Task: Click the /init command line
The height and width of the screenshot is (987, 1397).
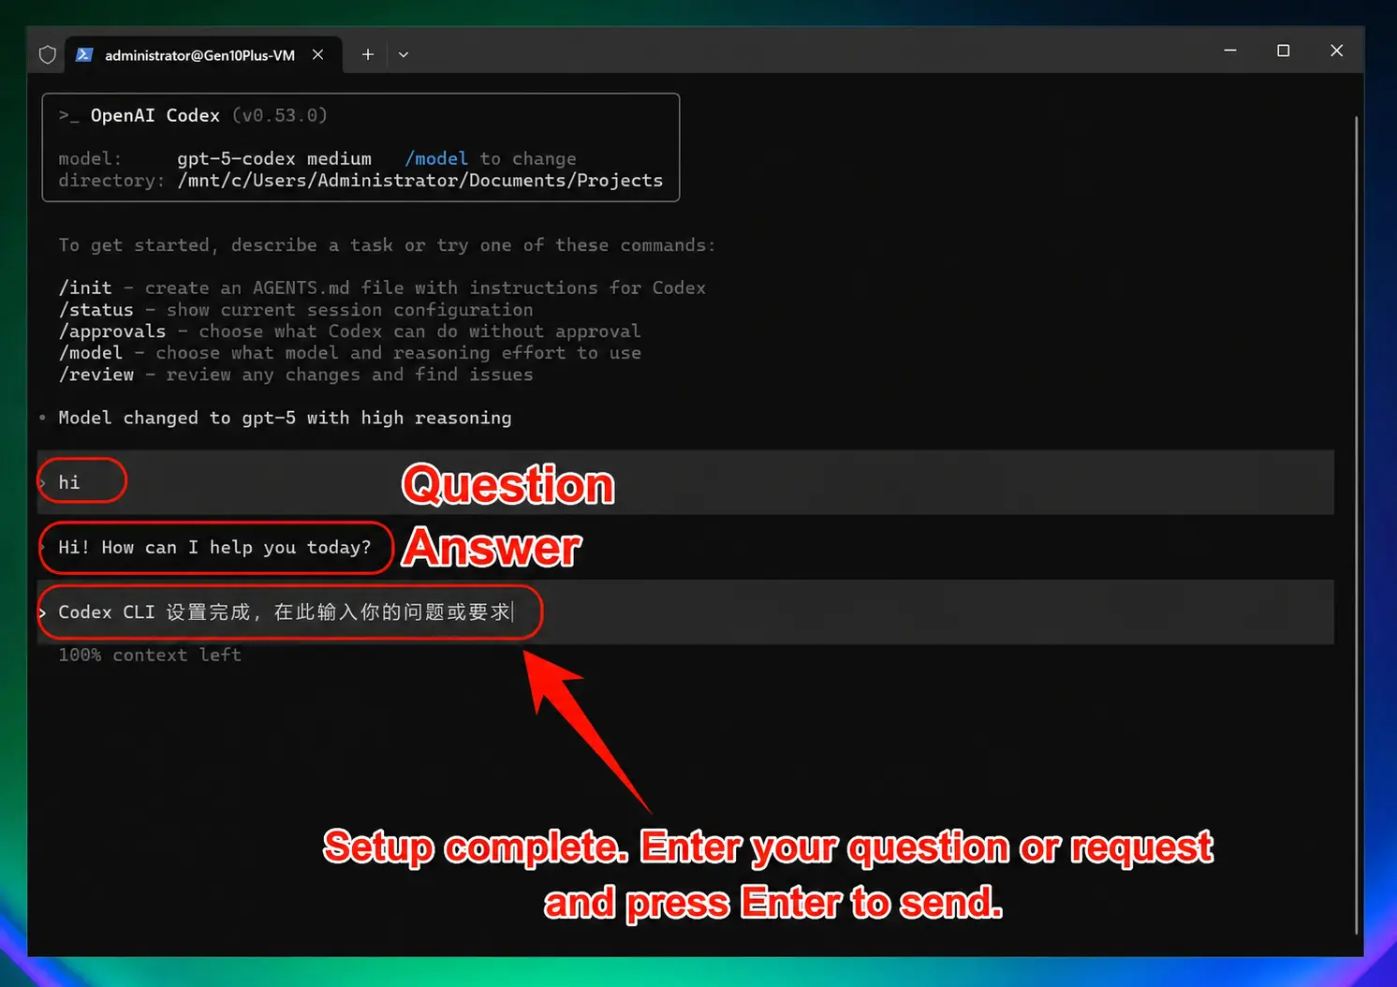Action: pos(382,287)
